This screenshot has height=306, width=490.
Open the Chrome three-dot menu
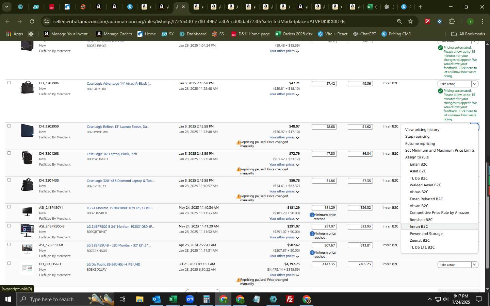482,21
